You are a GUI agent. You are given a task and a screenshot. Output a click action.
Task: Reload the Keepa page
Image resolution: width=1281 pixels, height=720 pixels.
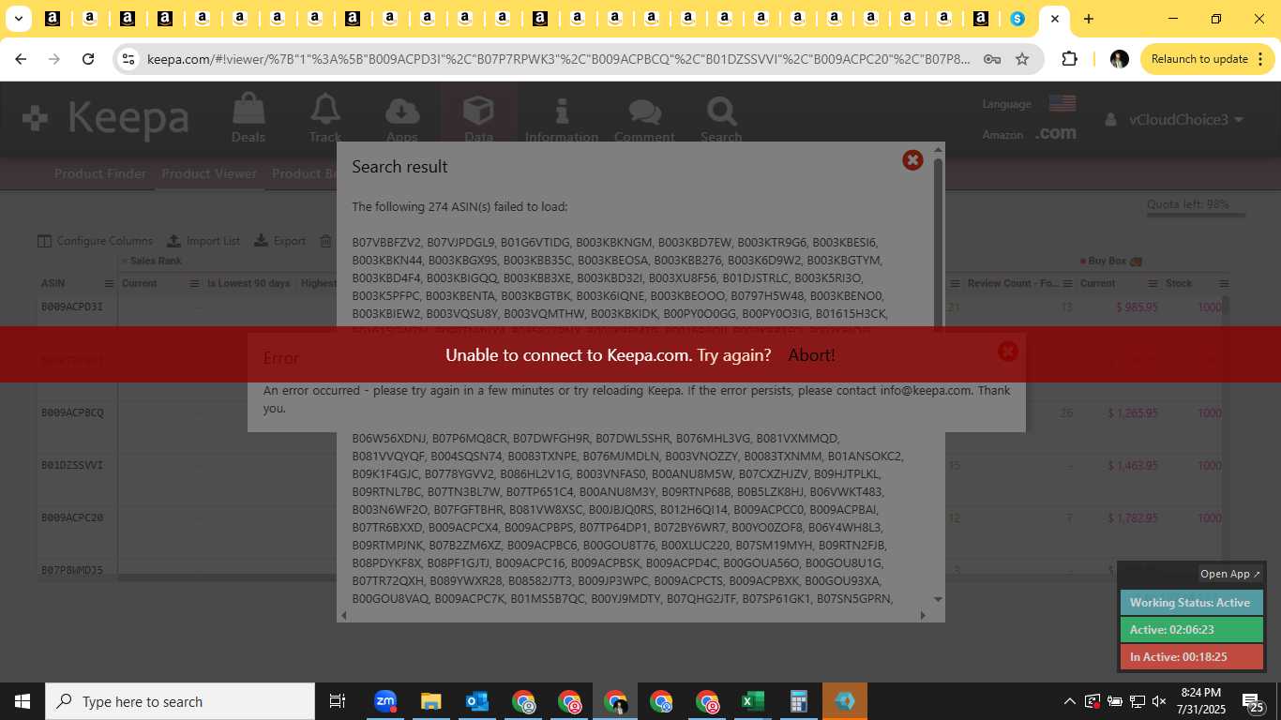click(x=88, y=59)
